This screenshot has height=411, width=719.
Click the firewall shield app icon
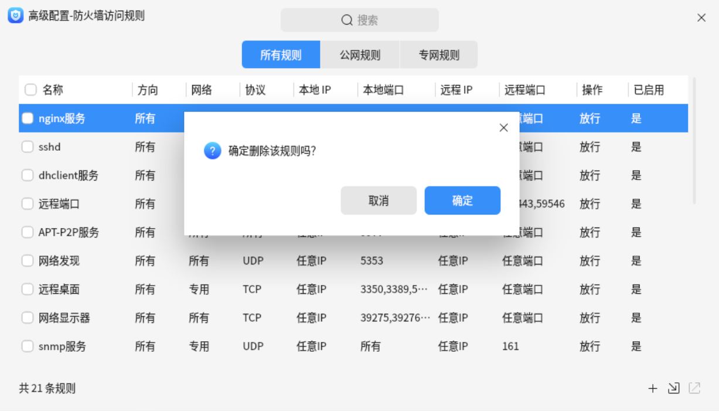tap(15, 16)
